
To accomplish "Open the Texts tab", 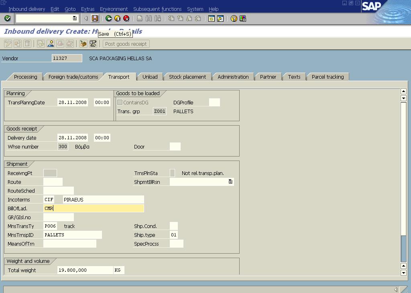I will point(294,77).
